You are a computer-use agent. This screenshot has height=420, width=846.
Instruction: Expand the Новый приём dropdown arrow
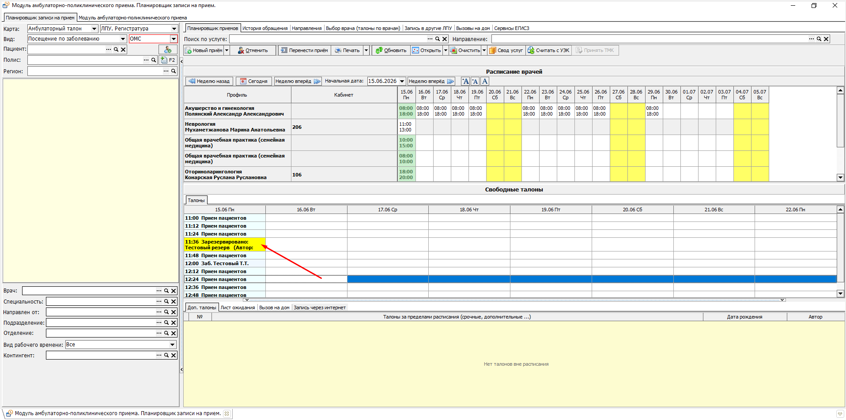(227, 50)
